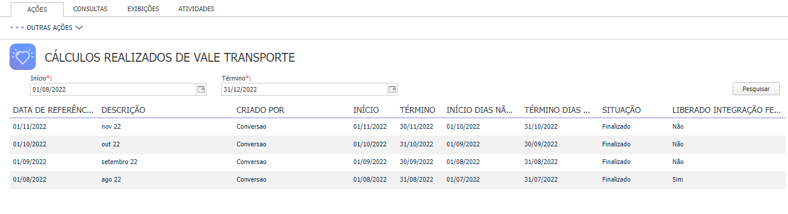The width and height of the screenshot is (788, 214).
Task: Select the ago 22 calculation row
Action: (x=398, y=180)
